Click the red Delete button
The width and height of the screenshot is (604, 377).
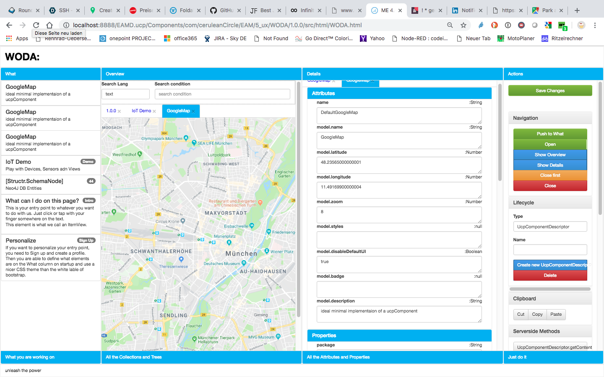550,275
